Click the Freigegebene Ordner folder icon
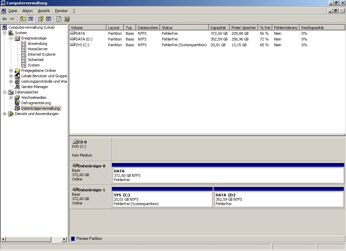This screenshot has height=251, width=346. (x=17, y=71)
